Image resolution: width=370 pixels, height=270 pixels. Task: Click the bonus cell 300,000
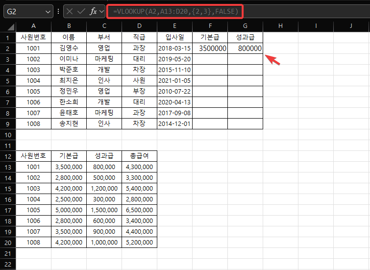104,199
